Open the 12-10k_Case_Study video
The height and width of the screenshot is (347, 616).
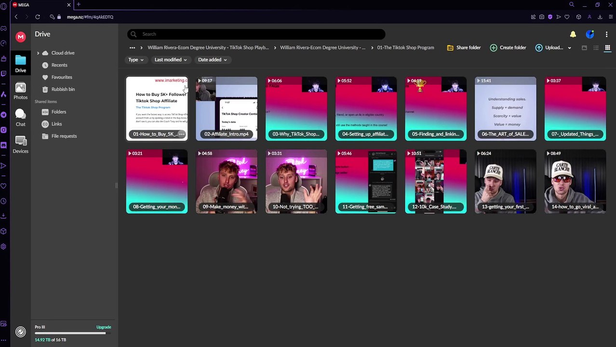pos(436,182)
